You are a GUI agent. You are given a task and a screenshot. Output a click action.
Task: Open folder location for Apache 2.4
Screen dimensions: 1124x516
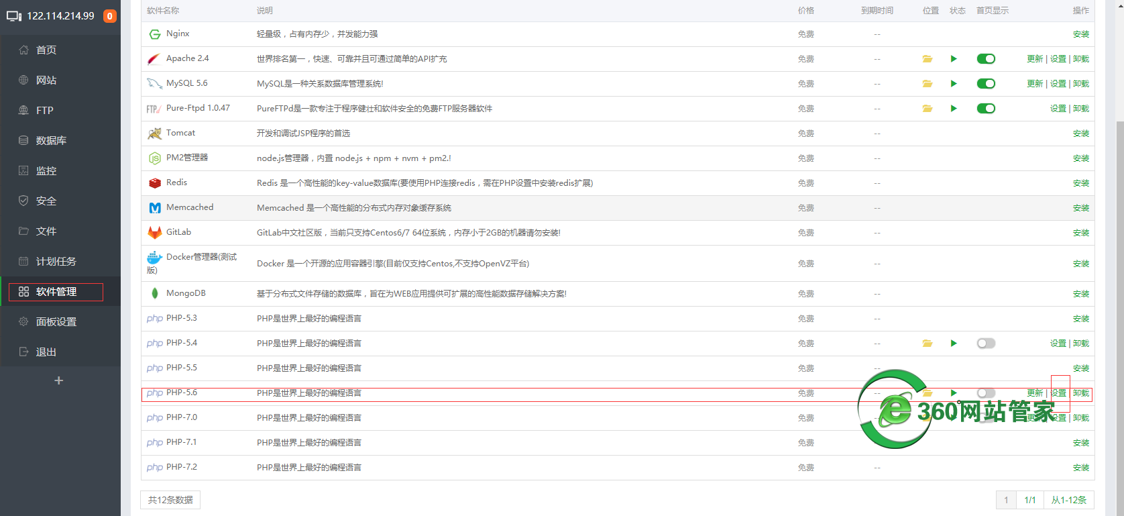(x=928, y=59)
